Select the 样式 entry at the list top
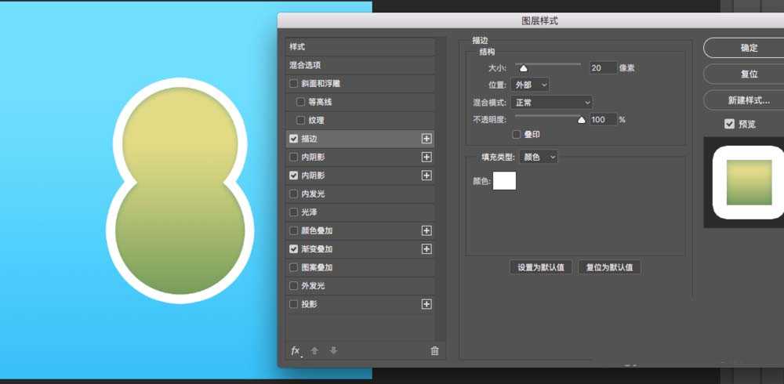784x384 pixels. tap(360, 47)
